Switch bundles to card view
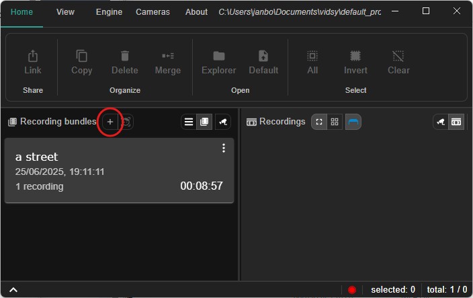 tap(204, 122)
